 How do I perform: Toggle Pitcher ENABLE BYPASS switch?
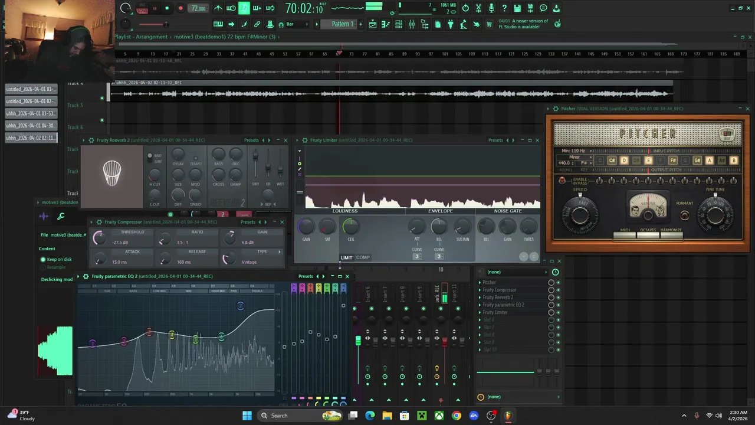(562, 181)
